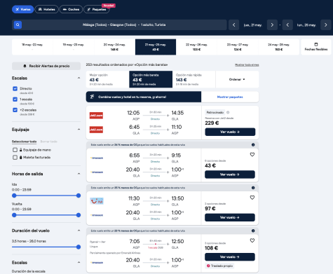This screenshot has width=333, height=274.
Task: Open the Paquetes tab
Action: (97, 9)
